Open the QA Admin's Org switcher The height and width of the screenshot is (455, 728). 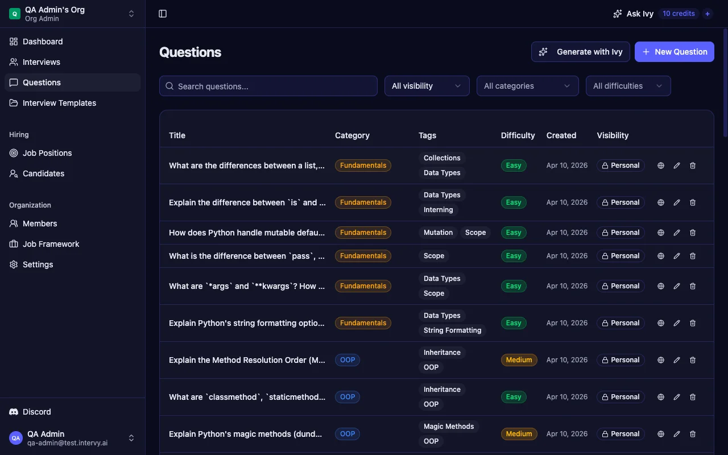(71, 14)
